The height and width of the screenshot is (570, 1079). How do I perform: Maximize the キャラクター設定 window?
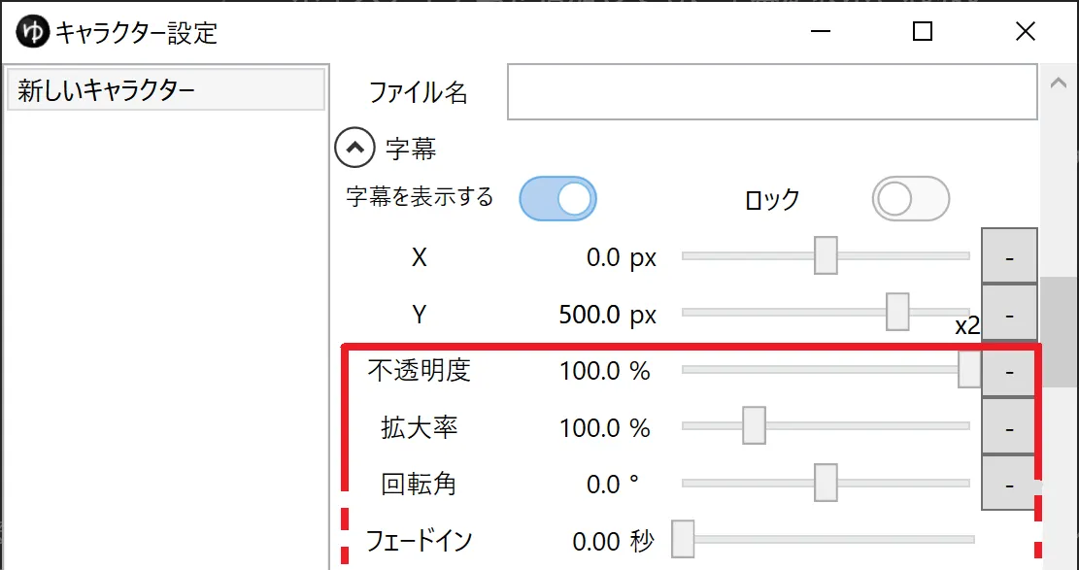(x=922, y=32)
